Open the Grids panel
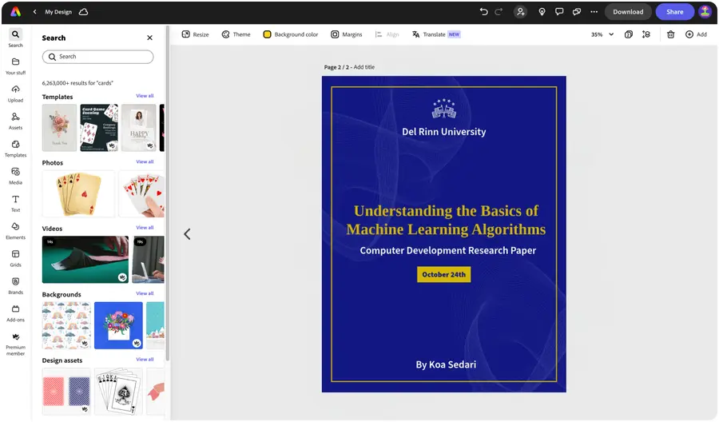Viewport: 719px width, 422px height. (16, 259)
